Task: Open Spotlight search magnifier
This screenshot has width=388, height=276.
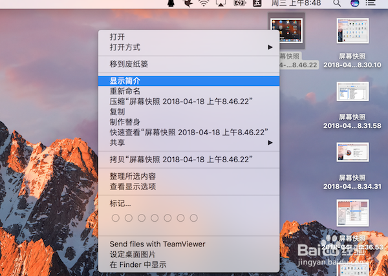Action: [x=337, y=3]
